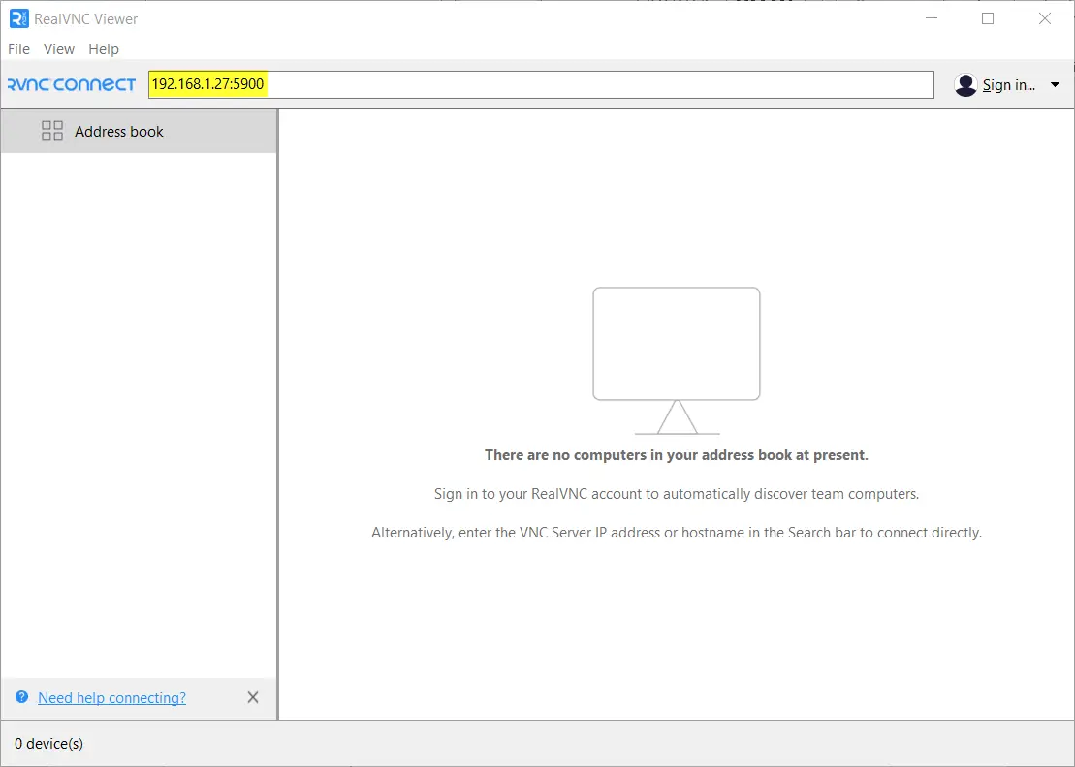Maximize the RealVNC Viewer window
Screen dimensions: 1075x767
click(x=988, y=18)
